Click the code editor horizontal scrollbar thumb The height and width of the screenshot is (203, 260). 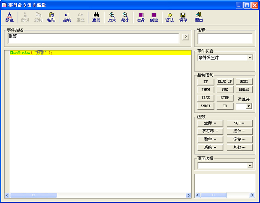pos(34,196)
